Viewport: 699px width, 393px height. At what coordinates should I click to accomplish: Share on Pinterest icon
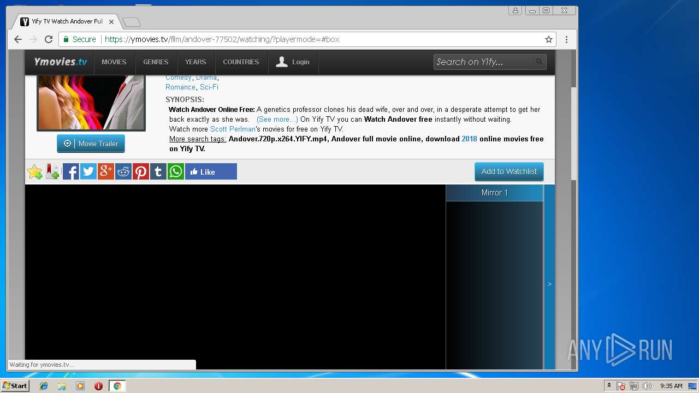point(141,171)
